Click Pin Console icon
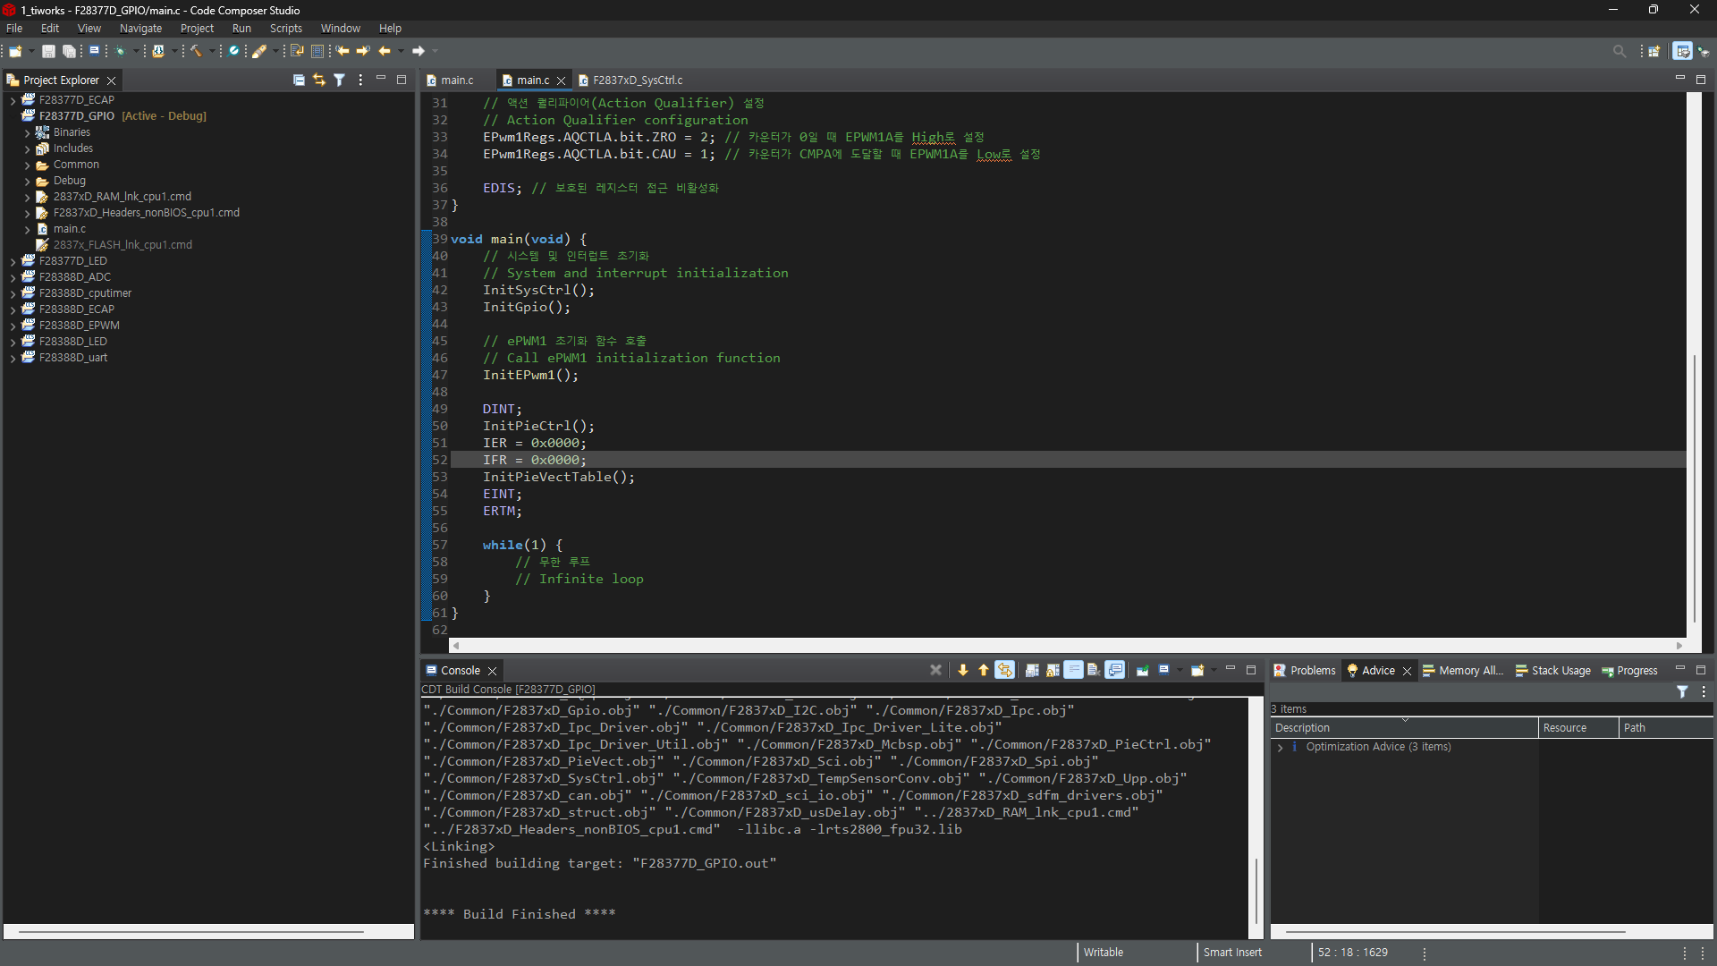 [1142, 670]
